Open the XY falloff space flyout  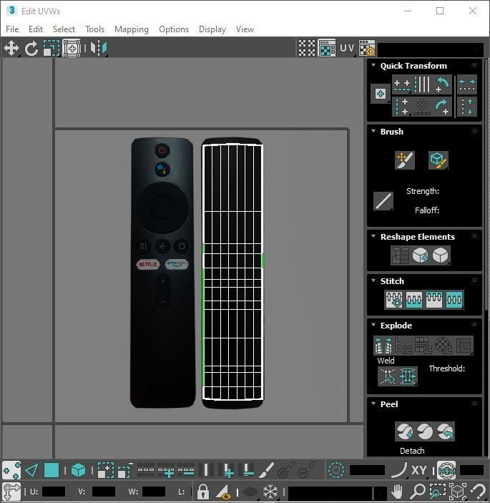pyautogui.click(x=418, y=471)
